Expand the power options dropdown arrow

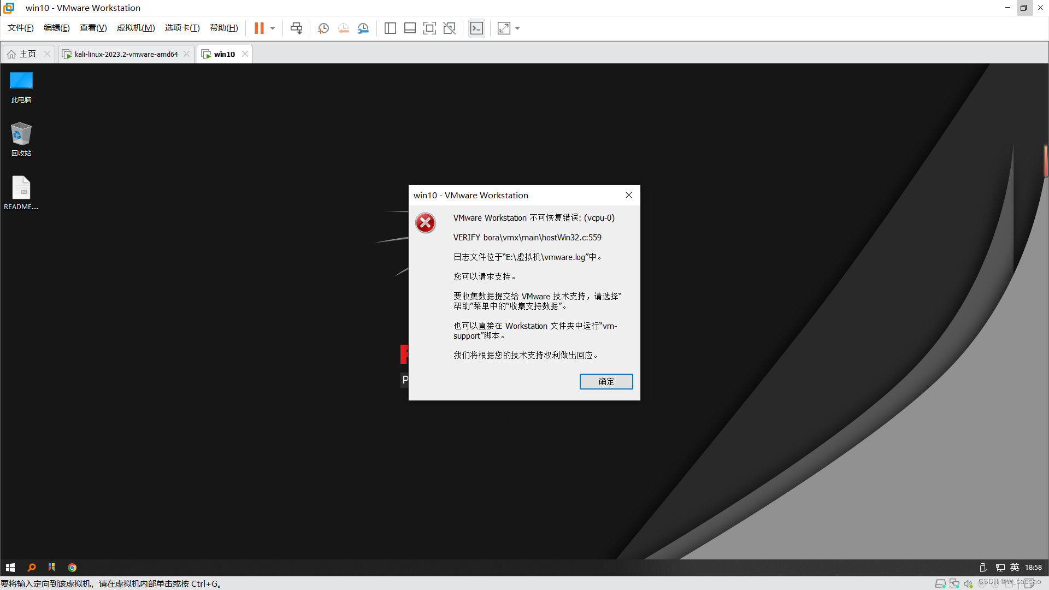[x=273, y=28]
